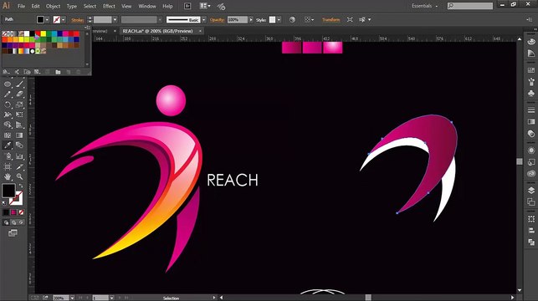Open the Appearance panel icon

click(x=531, y=150)
